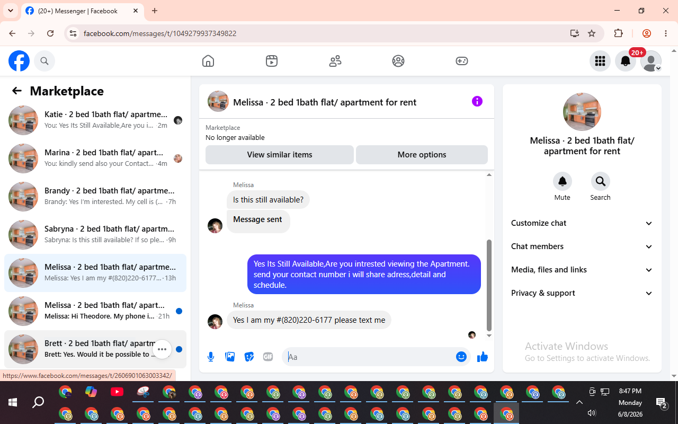The image size is (678, 424).
Task: Open the account profile avatar menu
Action: [x=651, y=61]
